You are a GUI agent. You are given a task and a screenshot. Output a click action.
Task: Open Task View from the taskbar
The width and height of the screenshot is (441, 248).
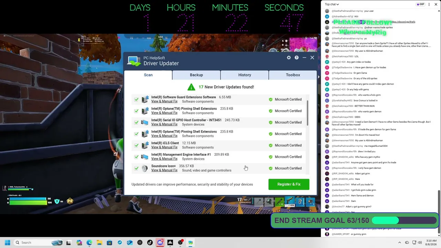click(x=69, y=242)
